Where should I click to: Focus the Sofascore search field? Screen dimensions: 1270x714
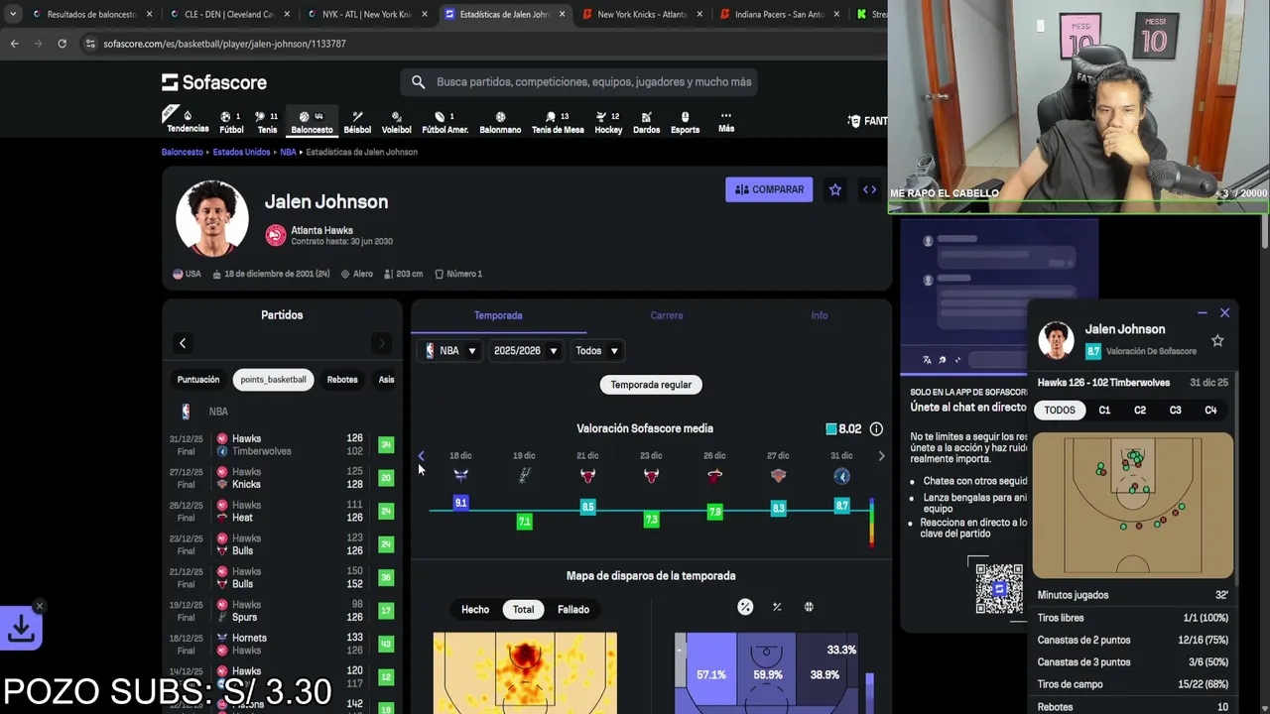click(579, 82)
